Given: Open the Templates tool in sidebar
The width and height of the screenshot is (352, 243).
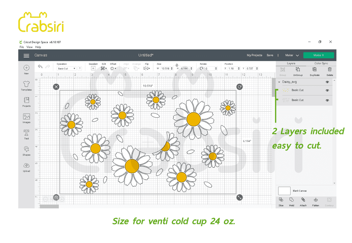Looking at the screenshot, I should click(26, 85).
